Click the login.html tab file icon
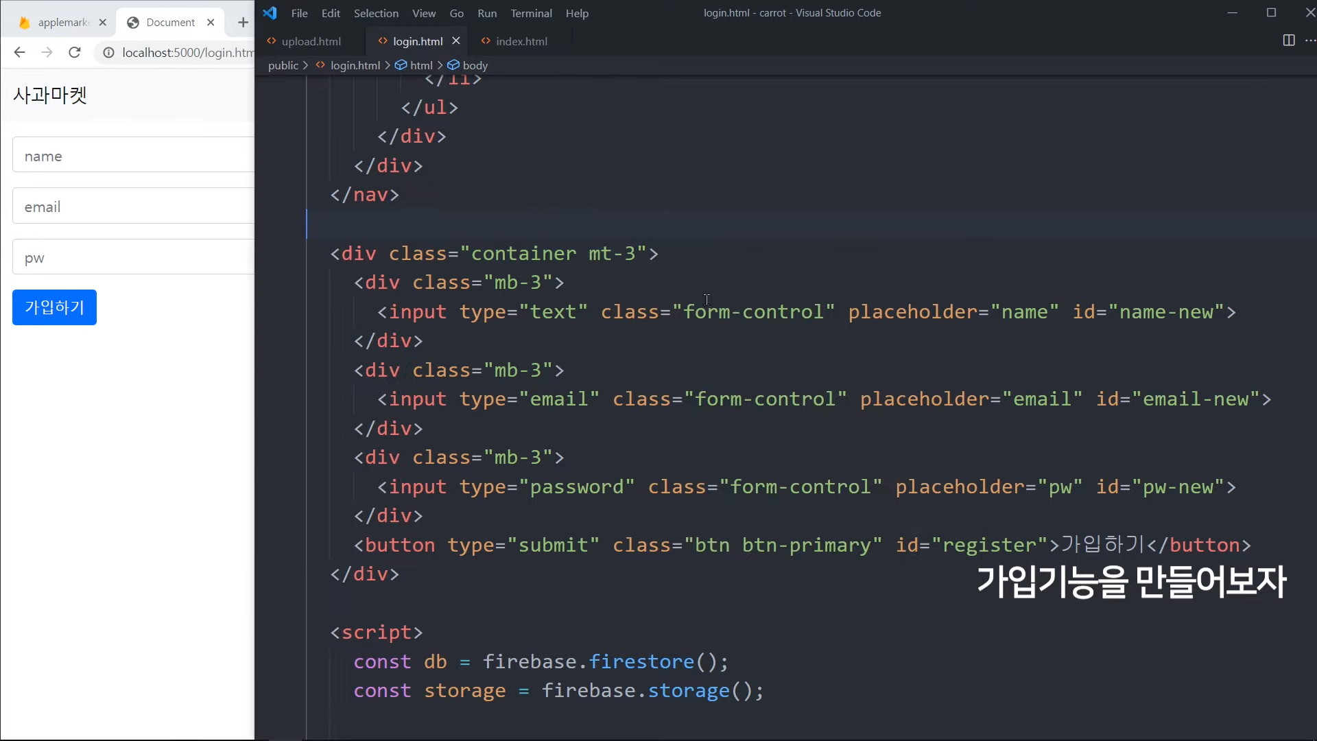The height and width of the screenshot is (741, 1317). (x=383, y=41)
